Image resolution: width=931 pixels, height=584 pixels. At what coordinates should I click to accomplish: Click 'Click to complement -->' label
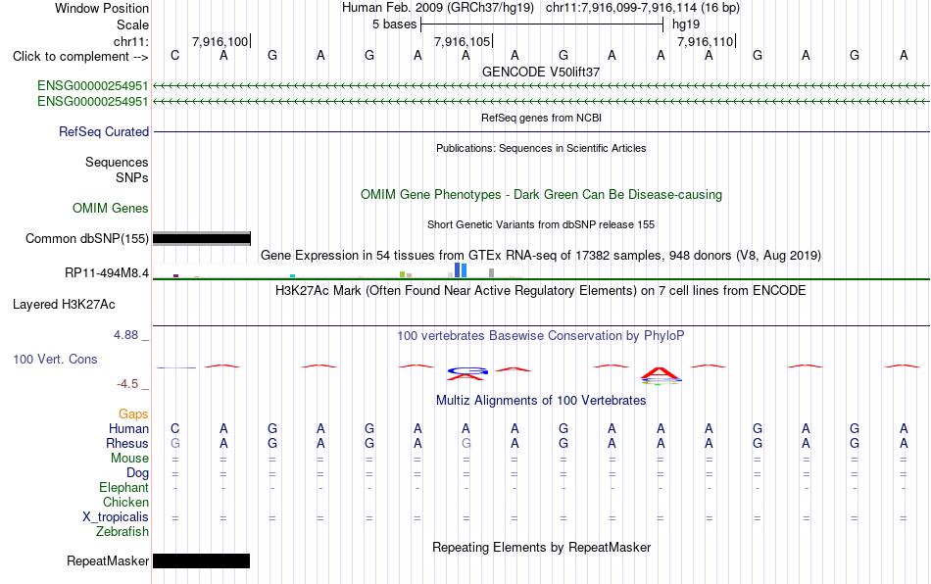[x=80, y=57]
